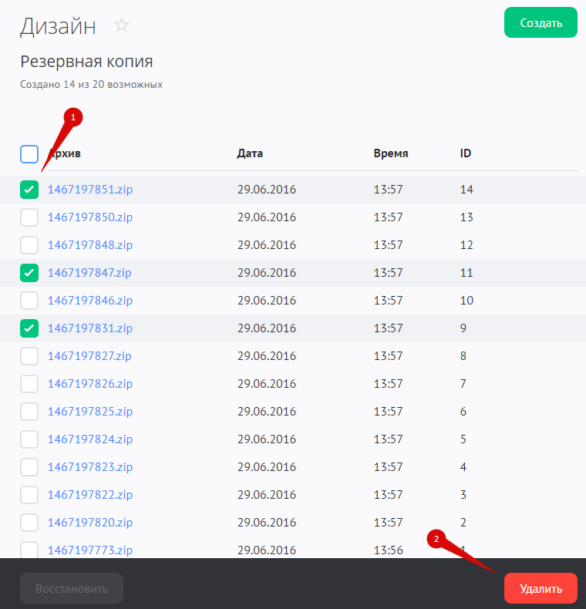Uncheck the checkbox for 1467197831.zip
Screen dimensions: 586x609
coord(29,328)
